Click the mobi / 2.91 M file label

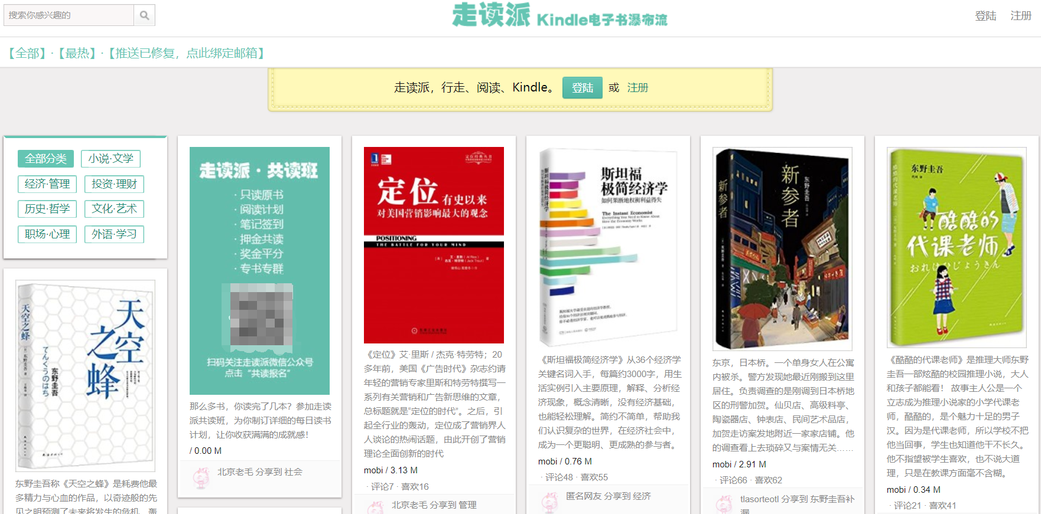coord(739,464)
